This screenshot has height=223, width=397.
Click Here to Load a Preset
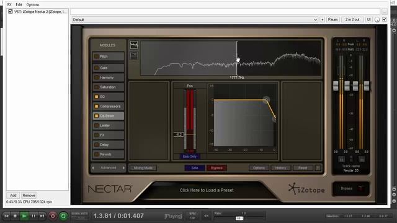(207, 190)
